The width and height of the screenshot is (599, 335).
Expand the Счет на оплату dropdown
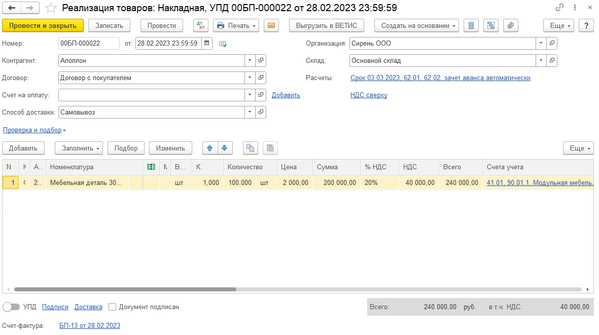click(x=250, y=95)
